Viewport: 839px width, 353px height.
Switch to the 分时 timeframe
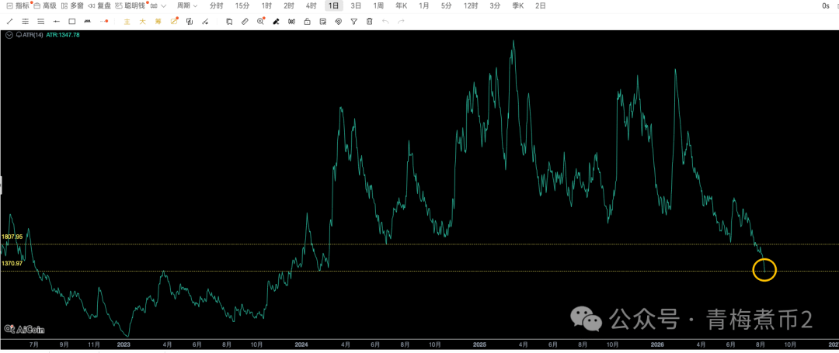[216, 6]
